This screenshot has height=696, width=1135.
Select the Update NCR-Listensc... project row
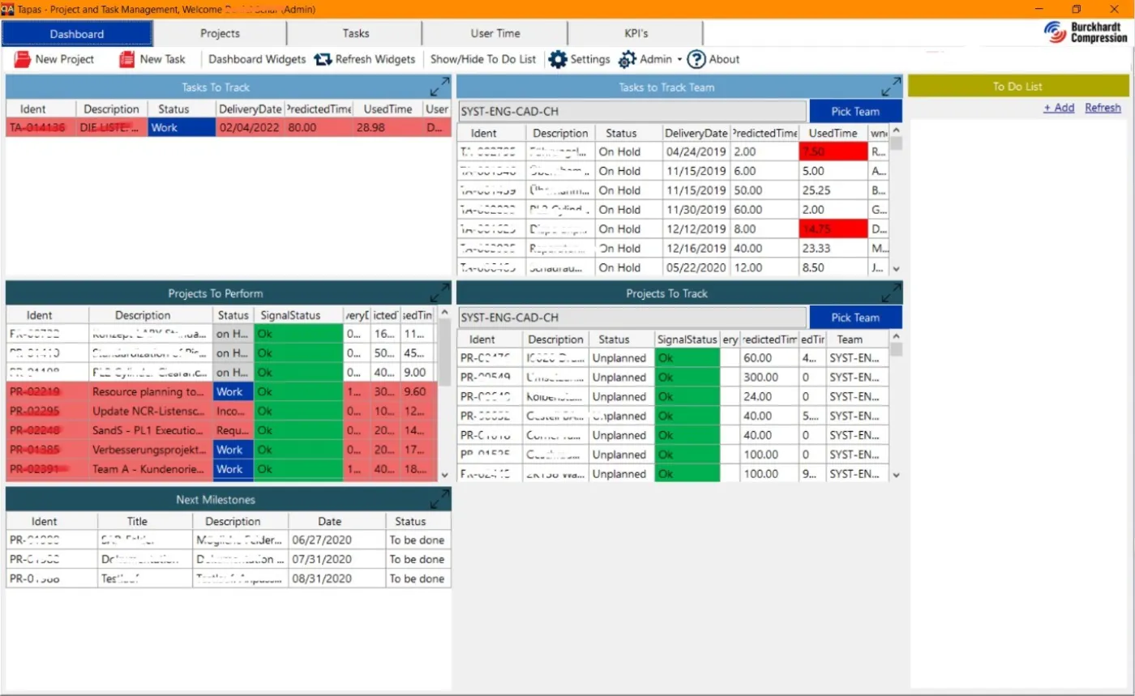[x=221, y=411]
